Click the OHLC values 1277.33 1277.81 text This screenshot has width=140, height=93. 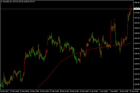click(x=18, y=1)
